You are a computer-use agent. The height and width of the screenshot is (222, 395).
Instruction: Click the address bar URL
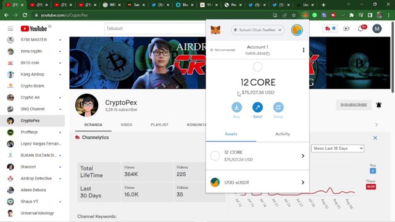pyautogui.click(x=64, y=15)
